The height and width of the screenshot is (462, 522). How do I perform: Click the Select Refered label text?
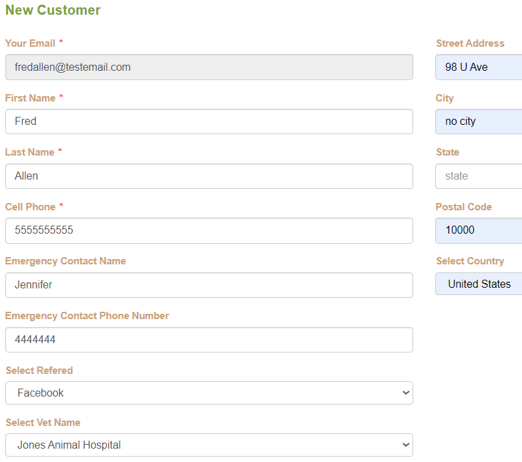pyautogui.click(x=39, y=371)
